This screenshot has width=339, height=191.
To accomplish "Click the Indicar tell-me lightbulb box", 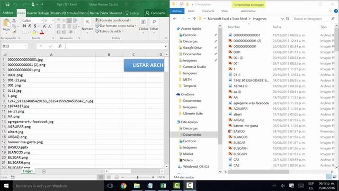I will (x=132, y=13).
